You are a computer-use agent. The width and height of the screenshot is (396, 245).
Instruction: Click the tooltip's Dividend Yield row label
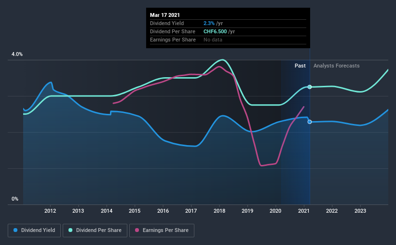coord(167,23)
